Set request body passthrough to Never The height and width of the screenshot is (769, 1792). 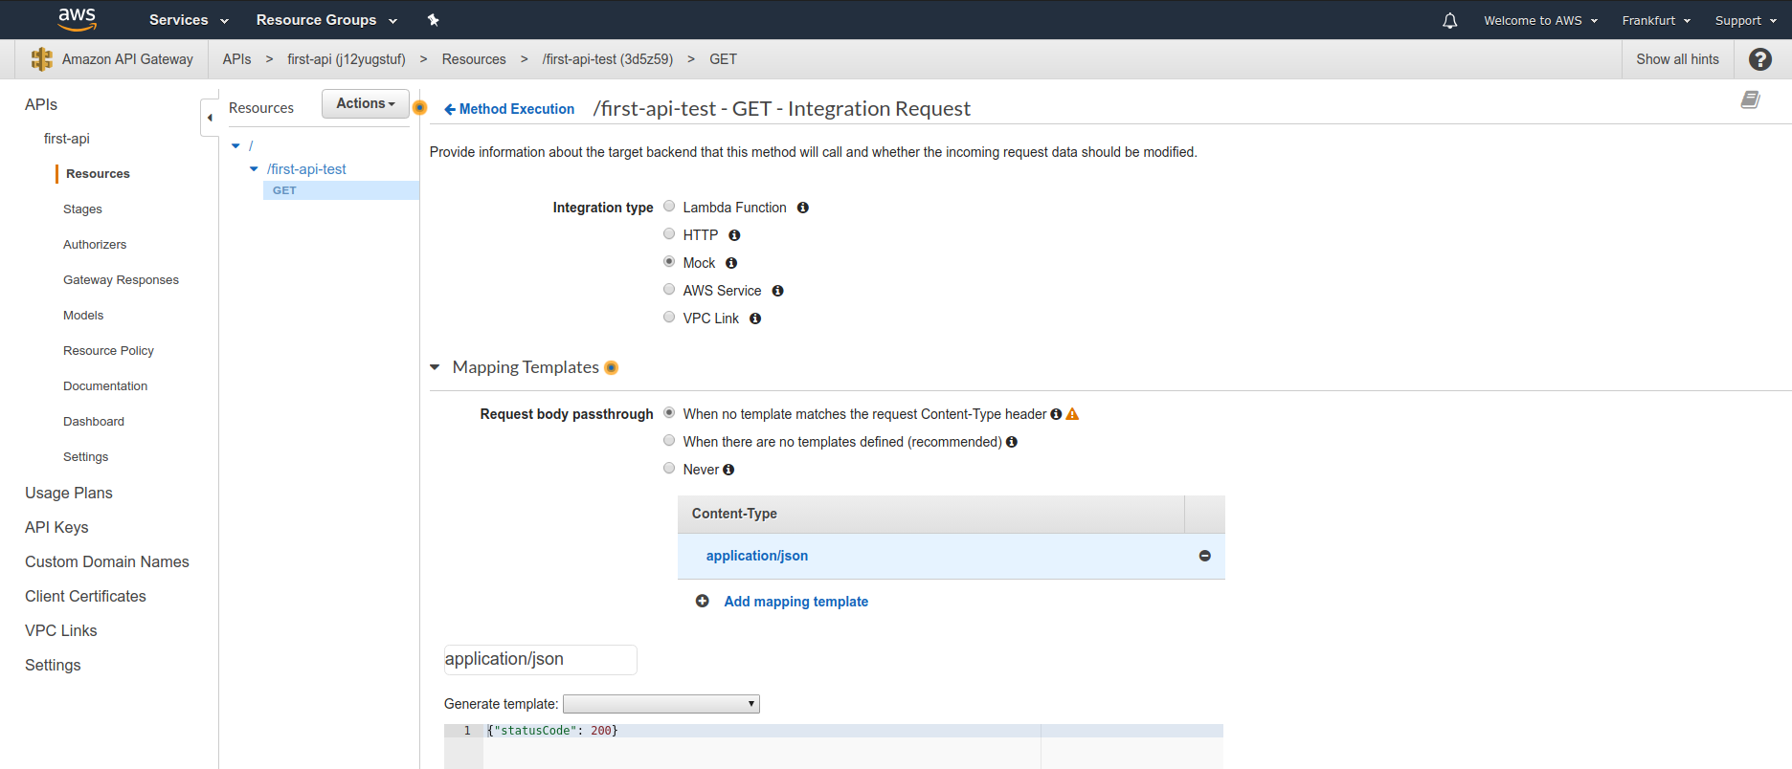click(x=669, y=468)
